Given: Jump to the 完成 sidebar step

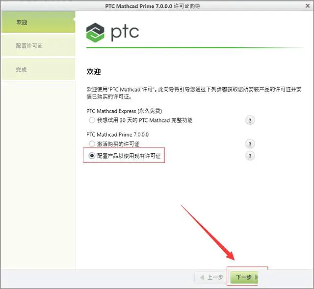Looking at the screenshot, I should click(x=38, y=70).
